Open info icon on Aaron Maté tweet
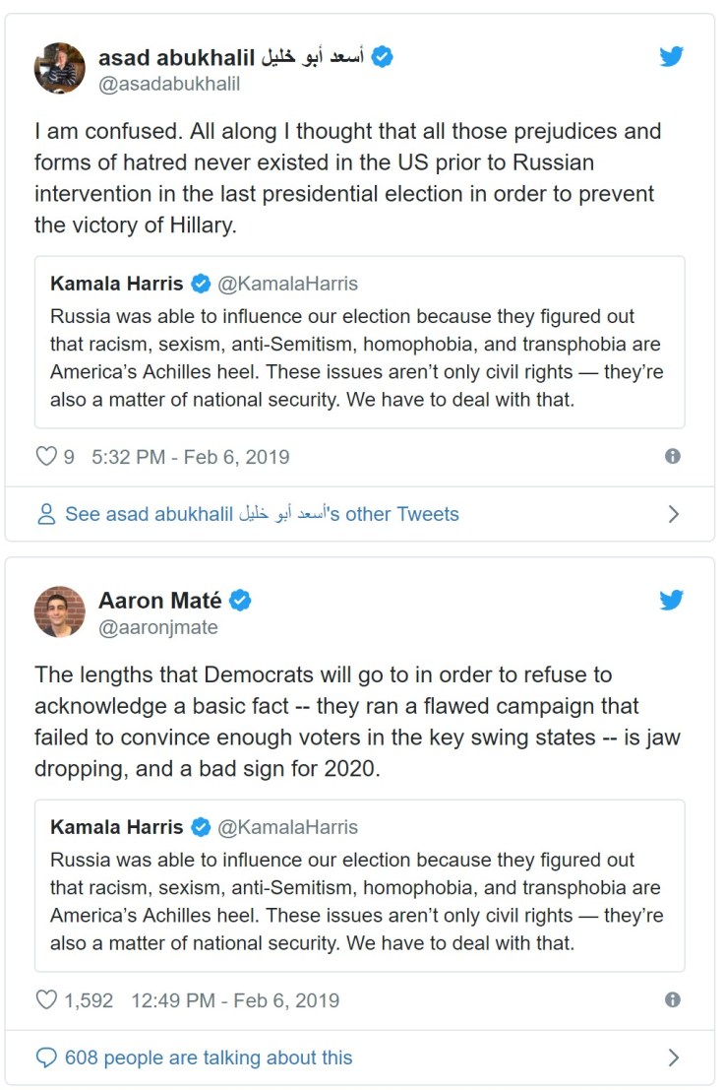This screenshot has height=1090, width=724. pos(673,999)
